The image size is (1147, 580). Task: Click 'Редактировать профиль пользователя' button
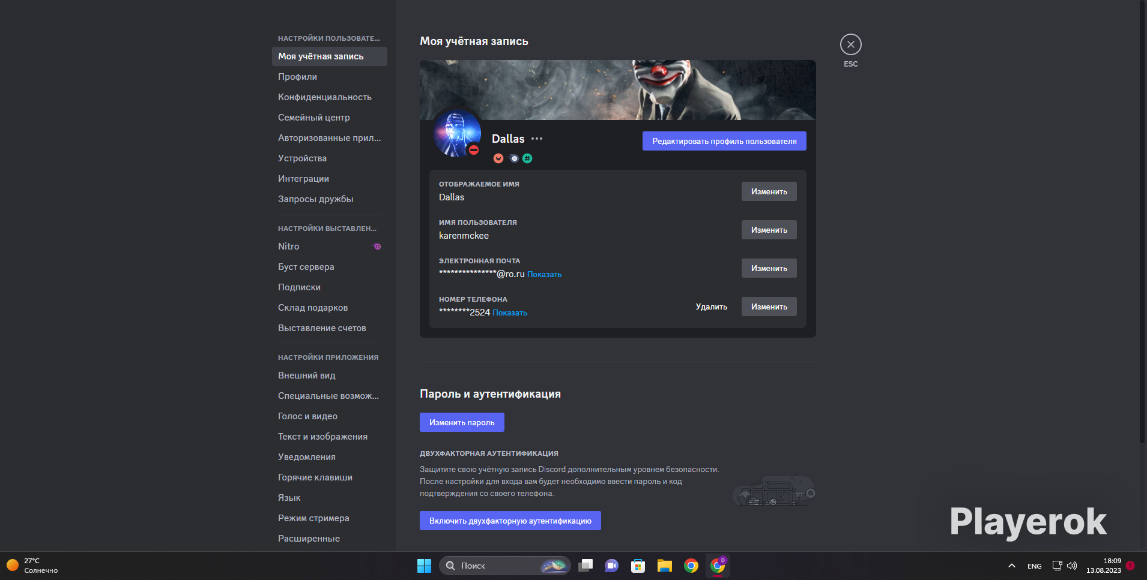coord(724,141)
